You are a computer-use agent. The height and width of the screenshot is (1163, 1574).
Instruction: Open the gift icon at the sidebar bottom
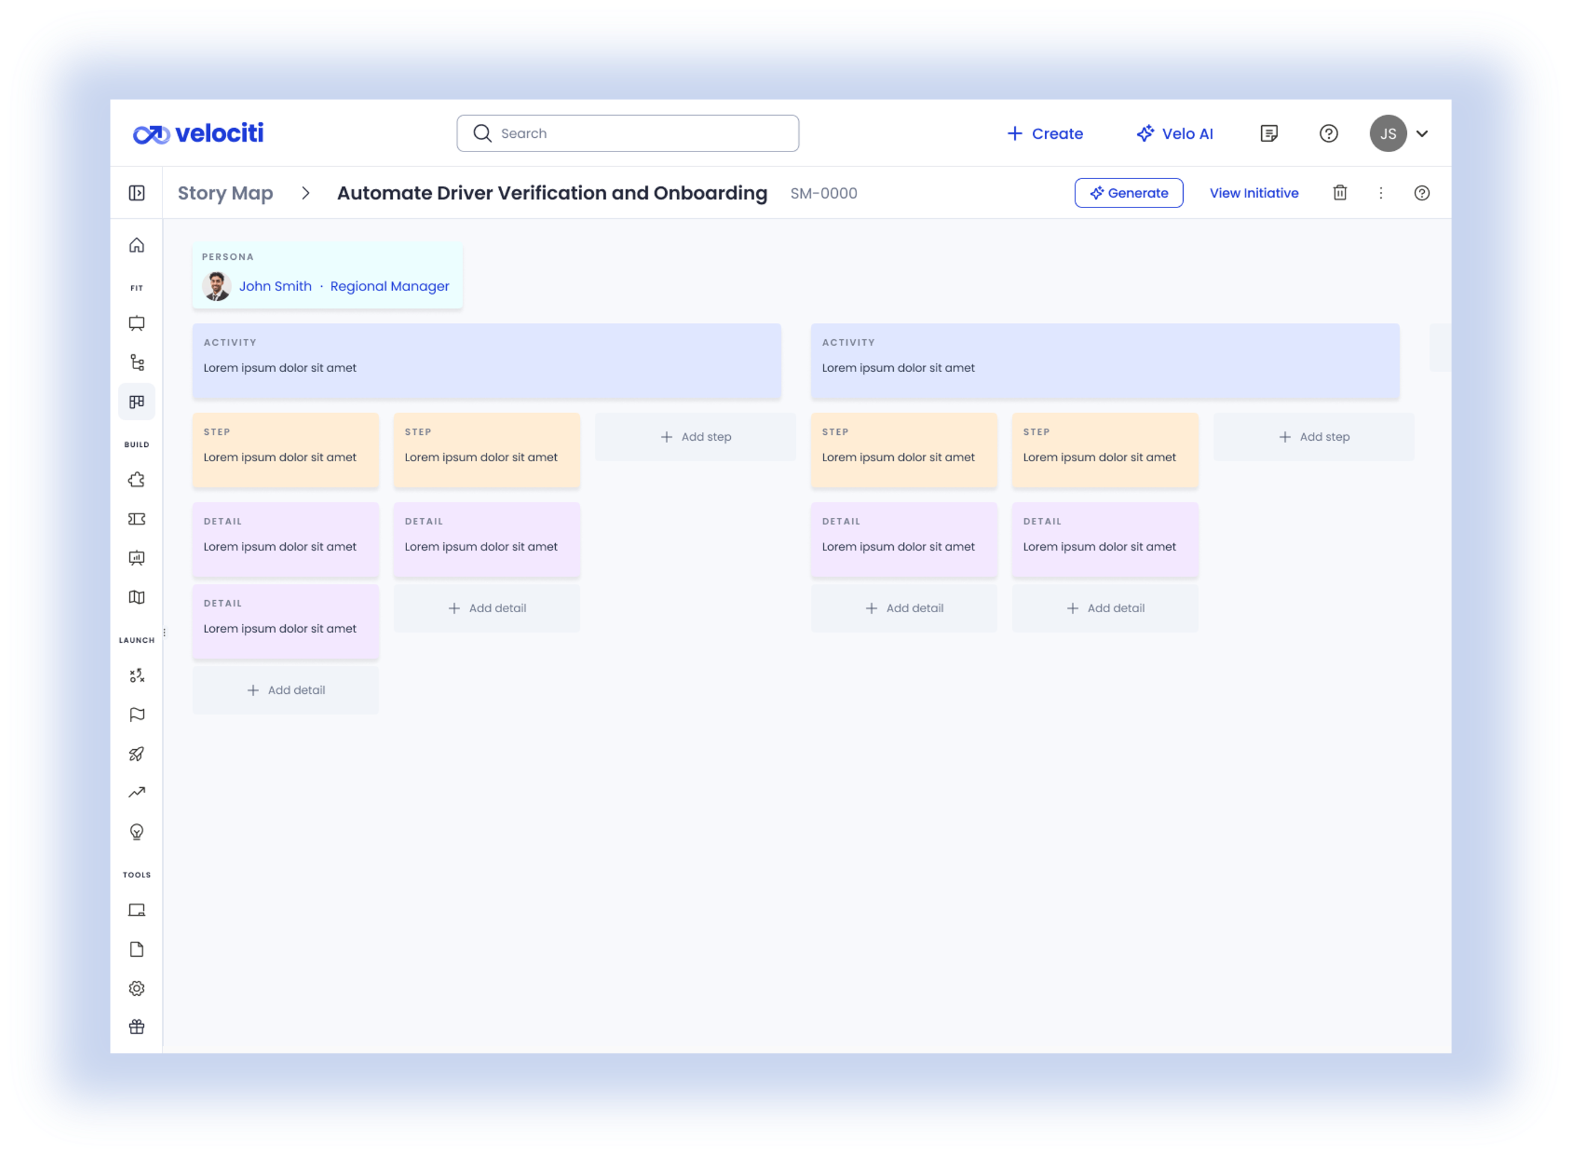(137, 1026)
